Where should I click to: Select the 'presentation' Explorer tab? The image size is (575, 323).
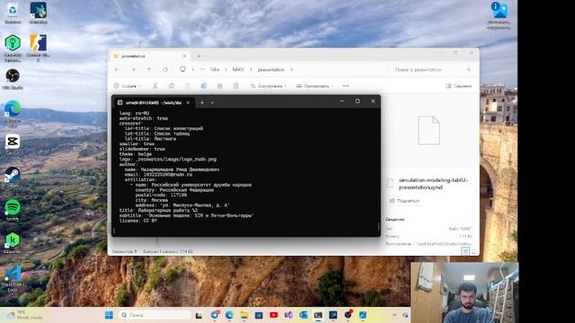coord(149,56)
